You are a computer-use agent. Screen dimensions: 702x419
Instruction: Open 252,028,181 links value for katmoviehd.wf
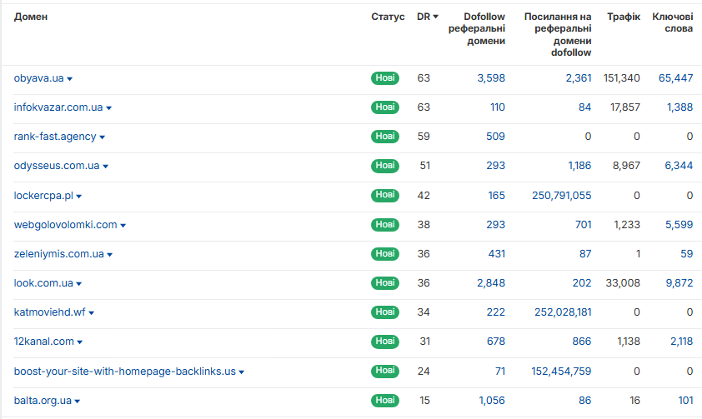coord(563,312)
